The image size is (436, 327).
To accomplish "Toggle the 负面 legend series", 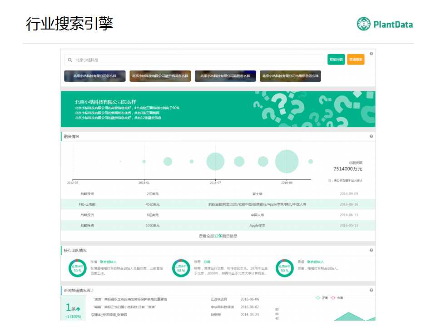I will (337, 298).
